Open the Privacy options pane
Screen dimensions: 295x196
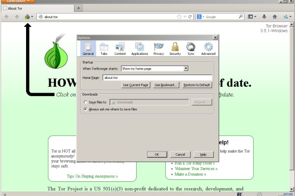click(x=158, y=49)
